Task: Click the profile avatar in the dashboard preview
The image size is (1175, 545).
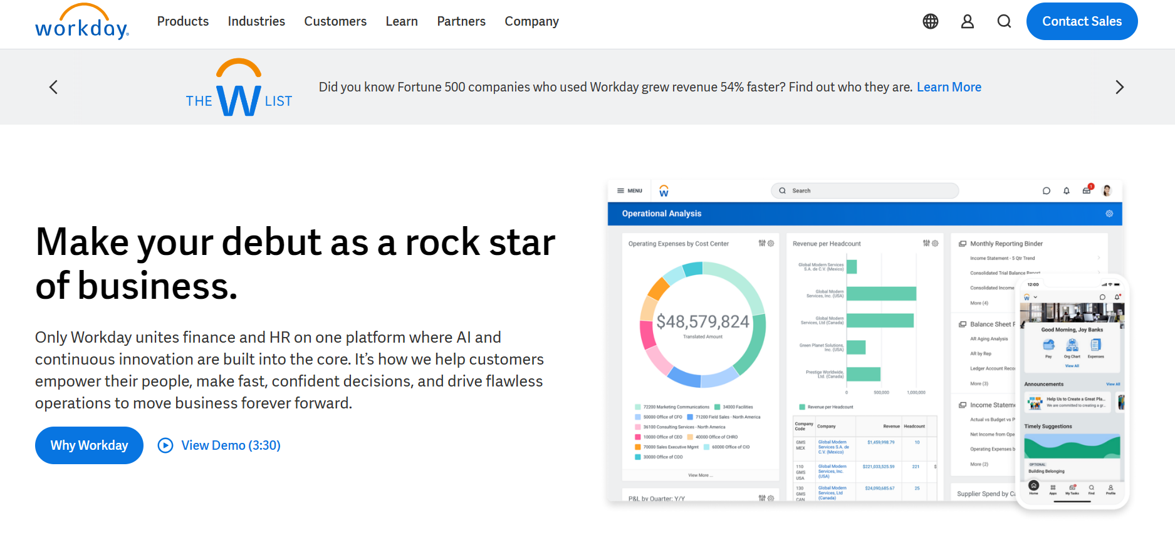Action: [1107, 190]
